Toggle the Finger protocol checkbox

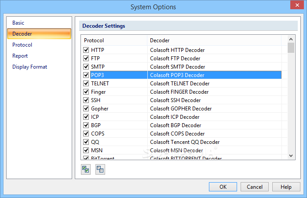(86, 92)
